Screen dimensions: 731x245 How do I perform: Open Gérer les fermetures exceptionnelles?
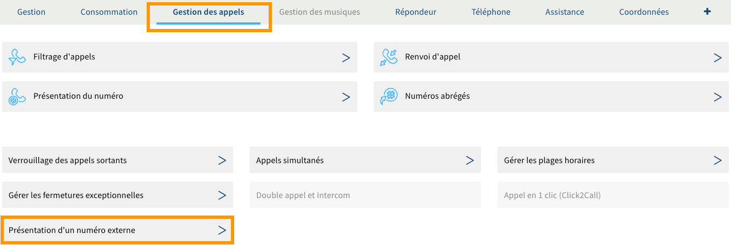pos(76,195)
